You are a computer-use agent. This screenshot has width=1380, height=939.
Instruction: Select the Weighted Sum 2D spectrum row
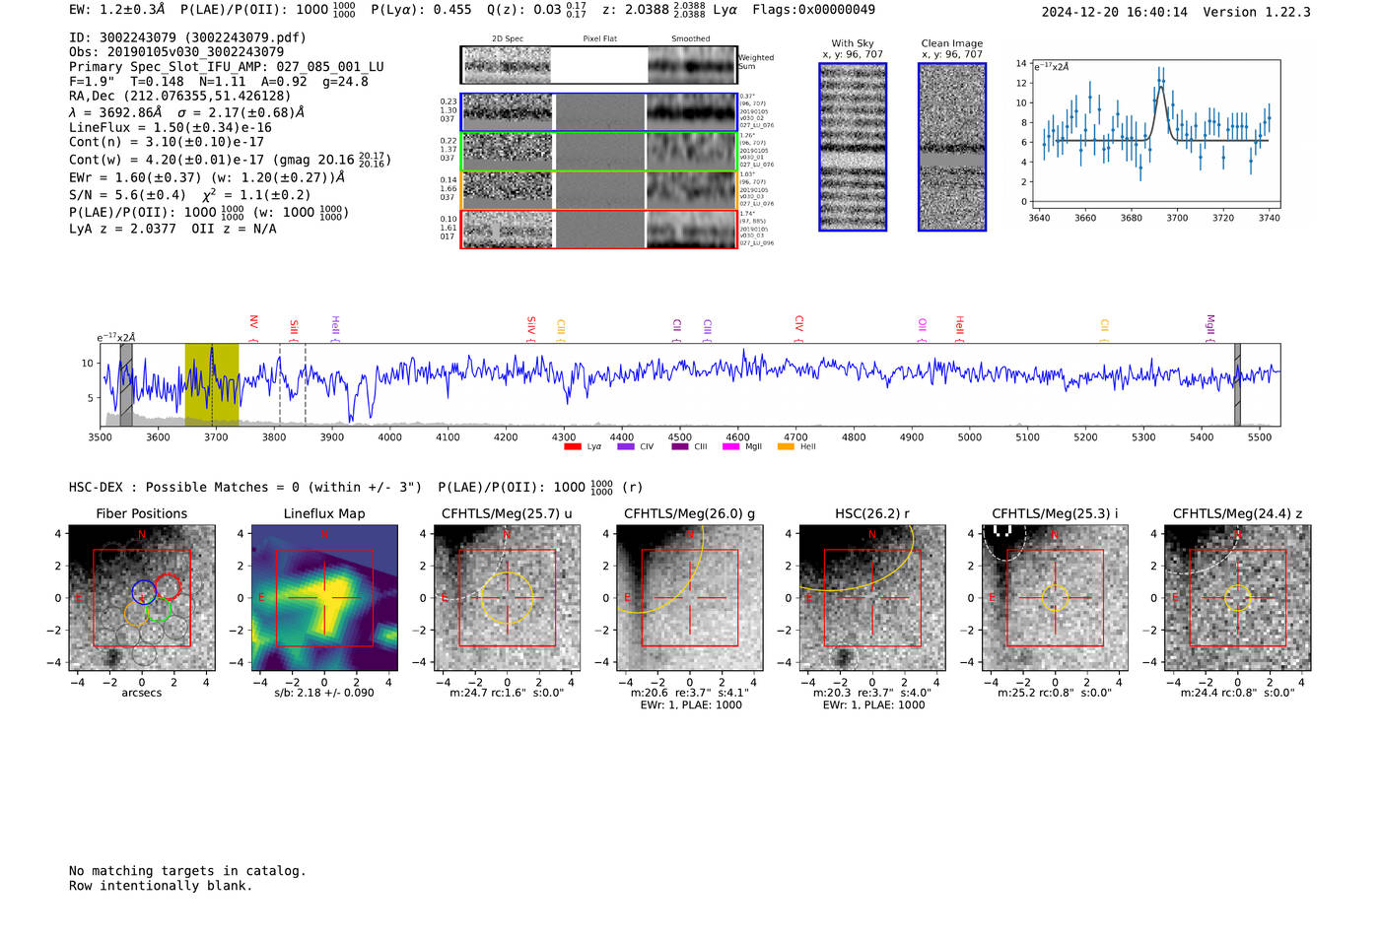[x=598, y=65]
